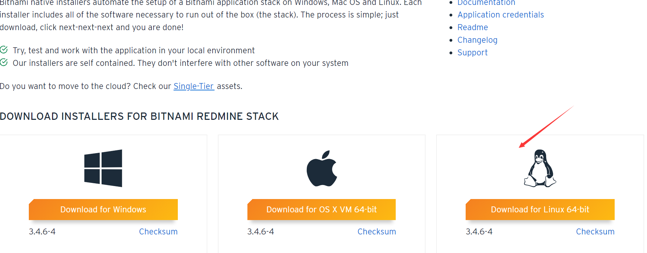This screenshot has width=647, height=253.
Task: Open the Single-Tier assets link
Action: (x=194, y=86)
